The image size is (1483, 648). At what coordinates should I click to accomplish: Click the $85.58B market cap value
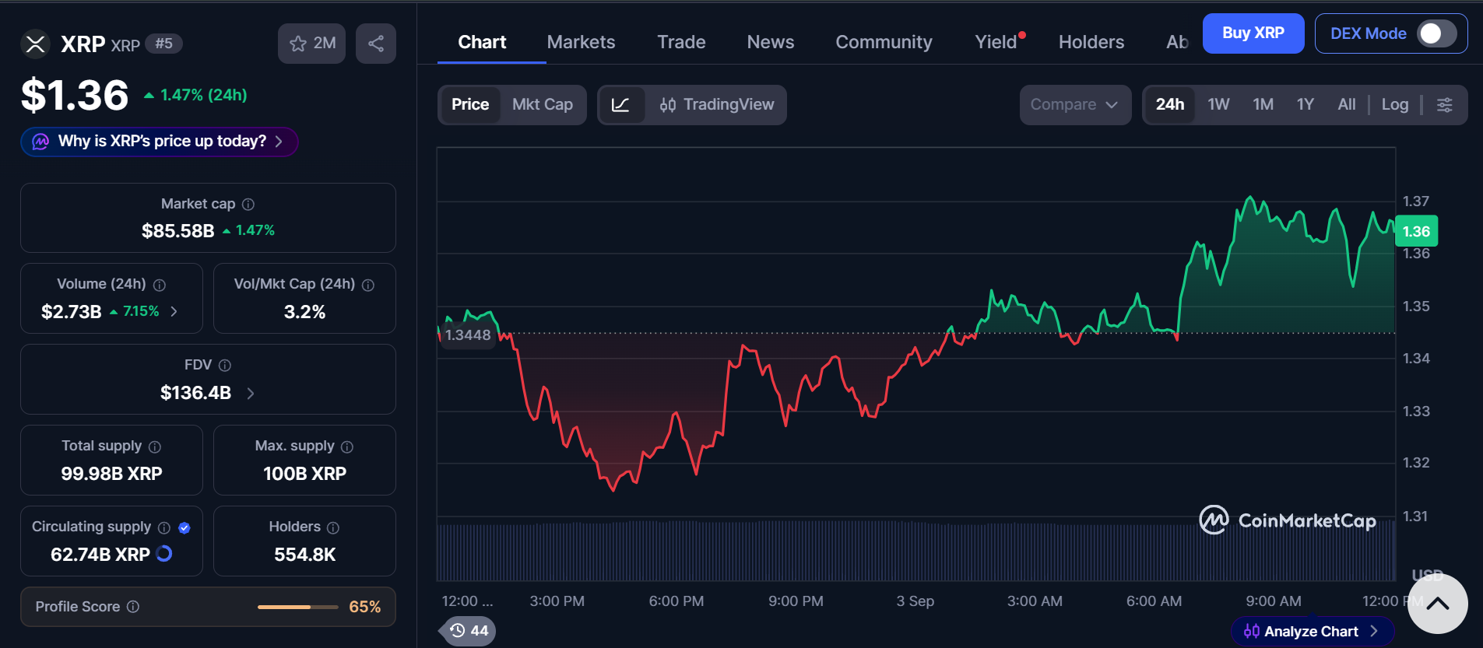[177, 231]
